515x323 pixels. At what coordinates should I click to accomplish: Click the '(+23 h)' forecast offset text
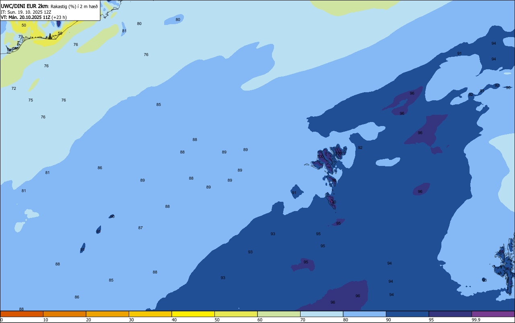coord(59,17)
